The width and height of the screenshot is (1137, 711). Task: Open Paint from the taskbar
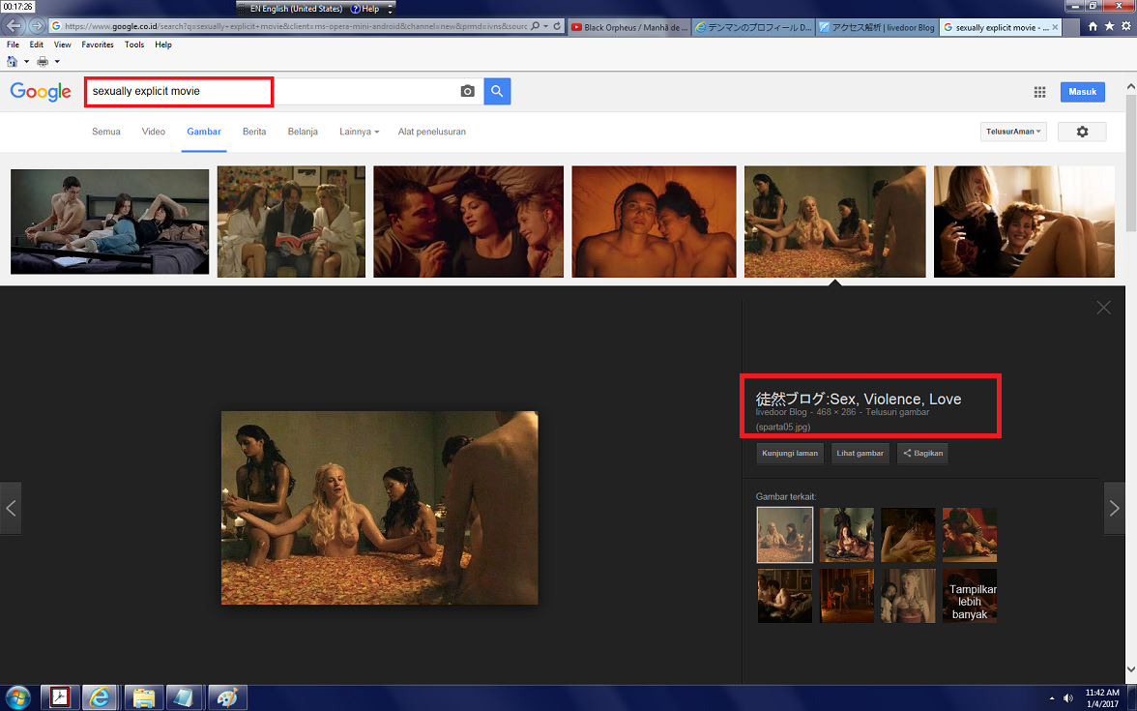coord(228,698)
